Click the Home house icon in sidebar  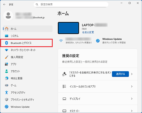tap(6, 29)
